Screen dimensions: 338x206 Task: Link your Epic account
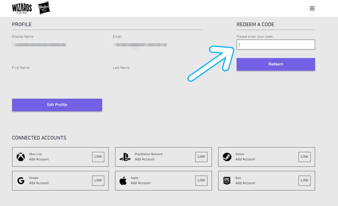tap(304, 180)
